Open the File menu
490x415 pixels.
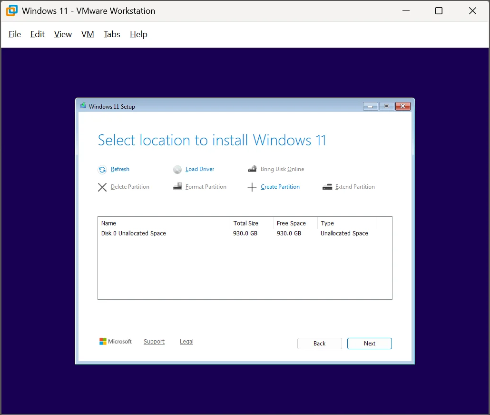tap(15, 34)
